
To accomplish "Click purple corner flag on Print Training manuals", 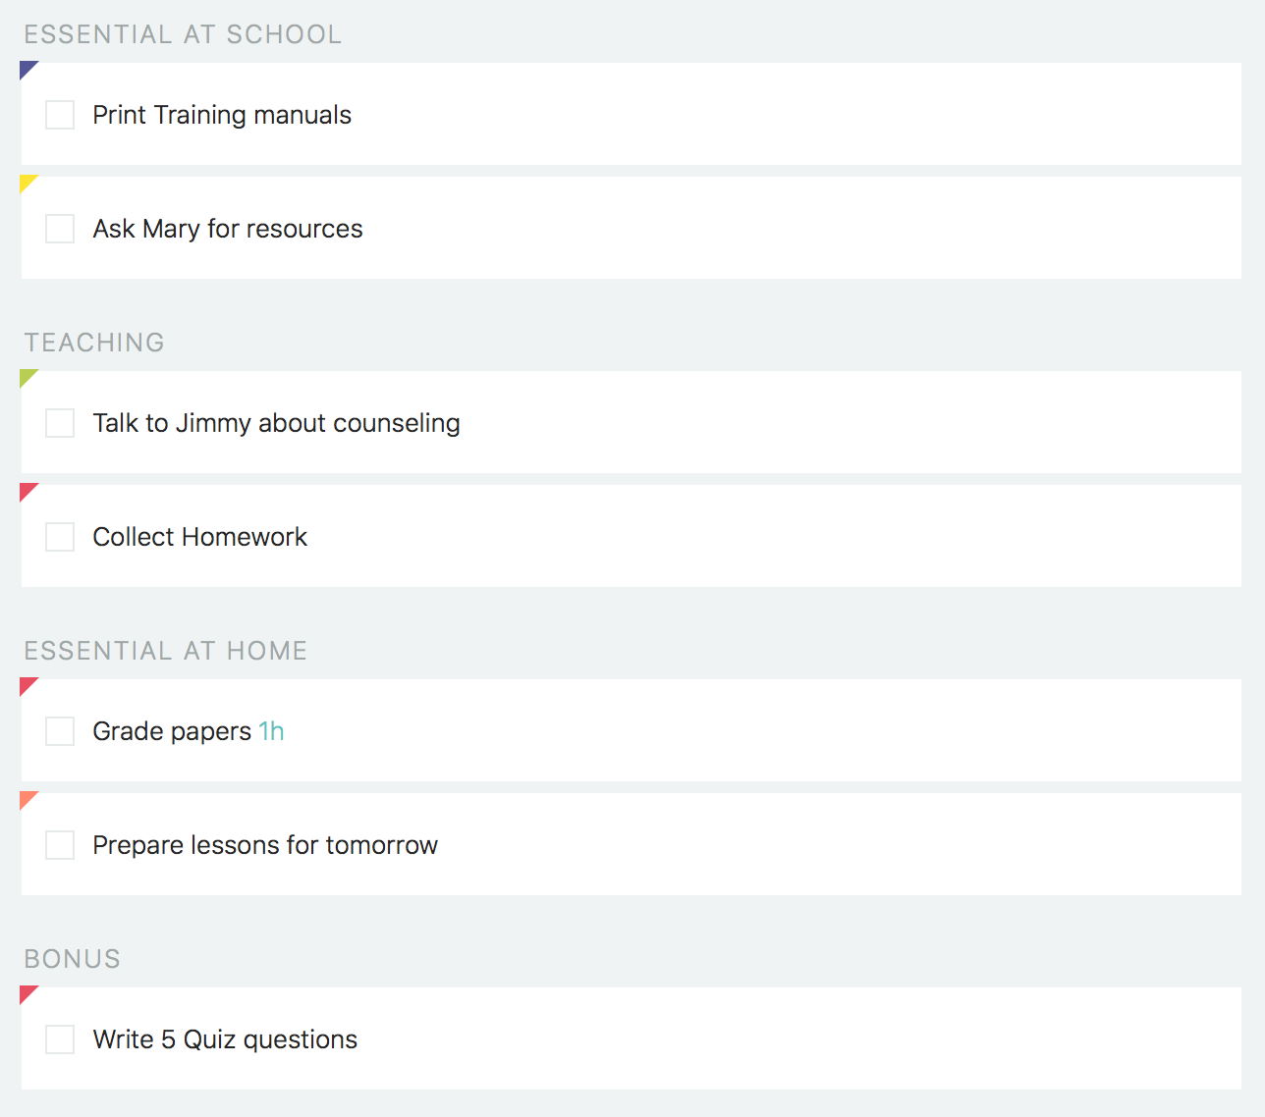I will pos(27,68).
